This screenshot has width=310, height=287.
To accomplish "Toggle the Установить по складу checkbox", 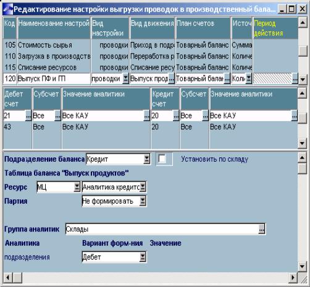I will [x=162, y=159].
